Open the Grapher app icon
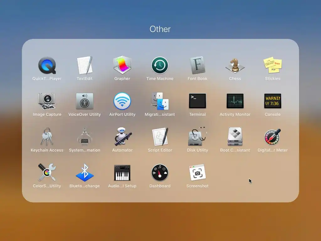This screenshot has height=241, width=321. coord(122,65)
